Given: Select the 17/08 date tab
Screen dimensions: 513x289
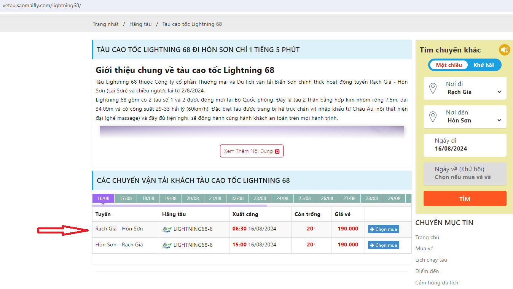Looking at the screenshot, I should pyautogui.click(x=126, y=198).
